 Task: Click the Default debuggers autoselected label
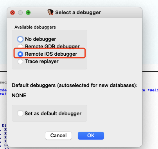pos(75,85)
